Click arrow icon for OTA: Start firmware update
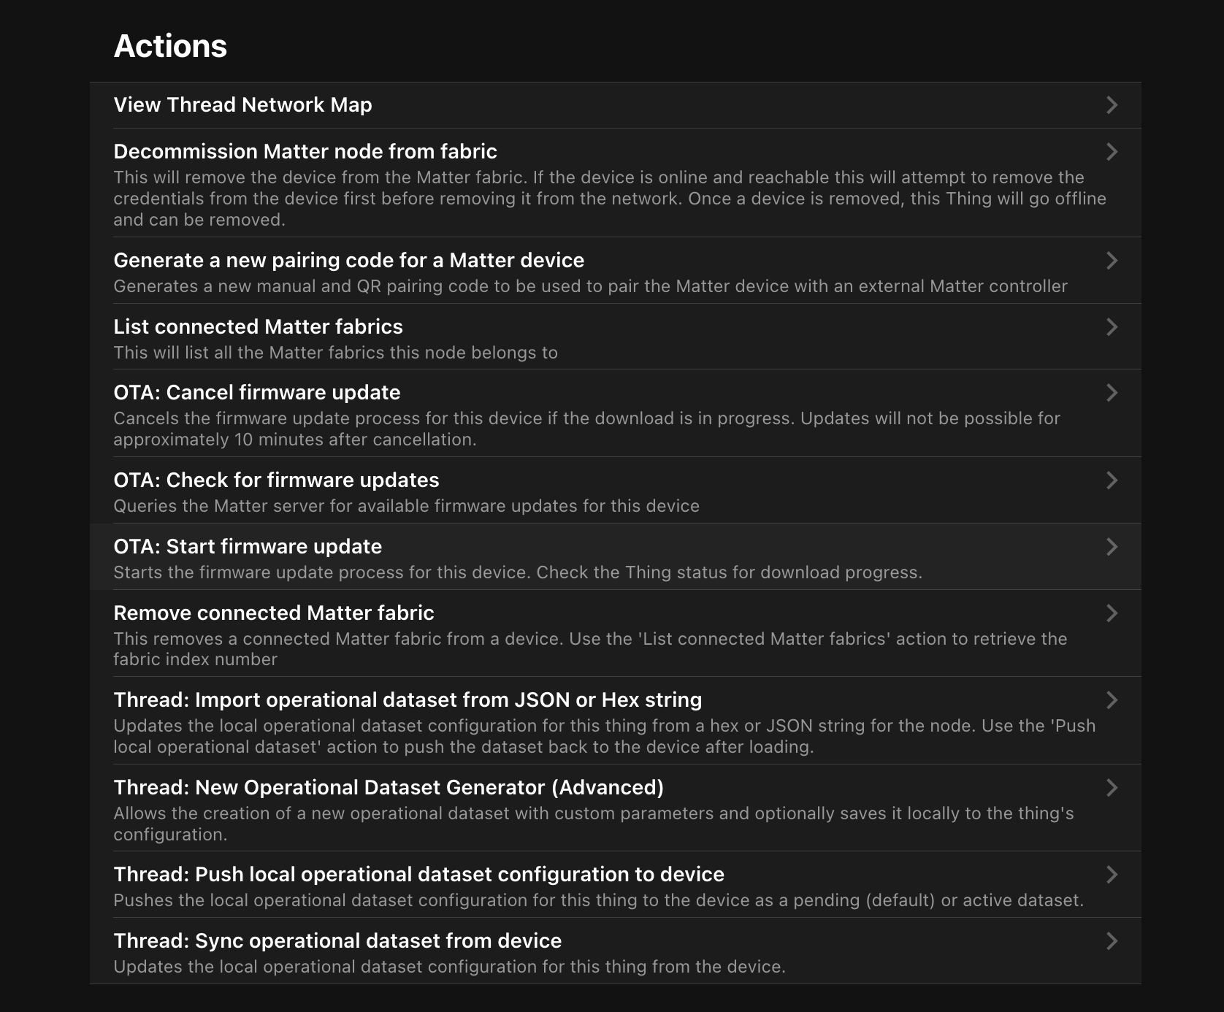The width and height of the screenshot is (1224, 1012). tap(1112, 547)
